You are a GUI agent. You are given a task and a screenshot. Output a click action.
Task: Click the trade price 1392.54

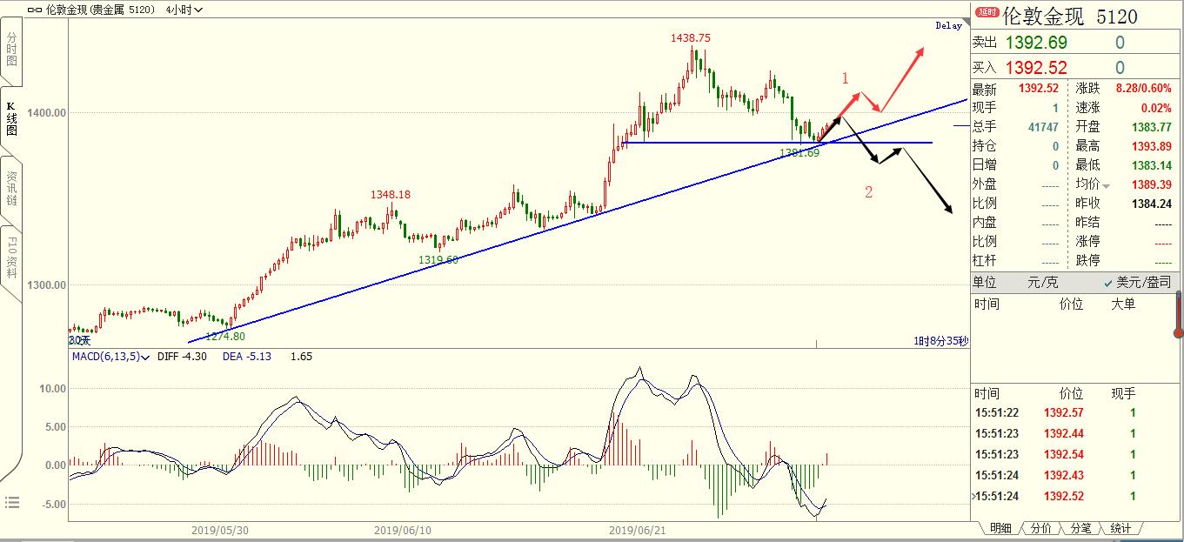(1063, 454)
